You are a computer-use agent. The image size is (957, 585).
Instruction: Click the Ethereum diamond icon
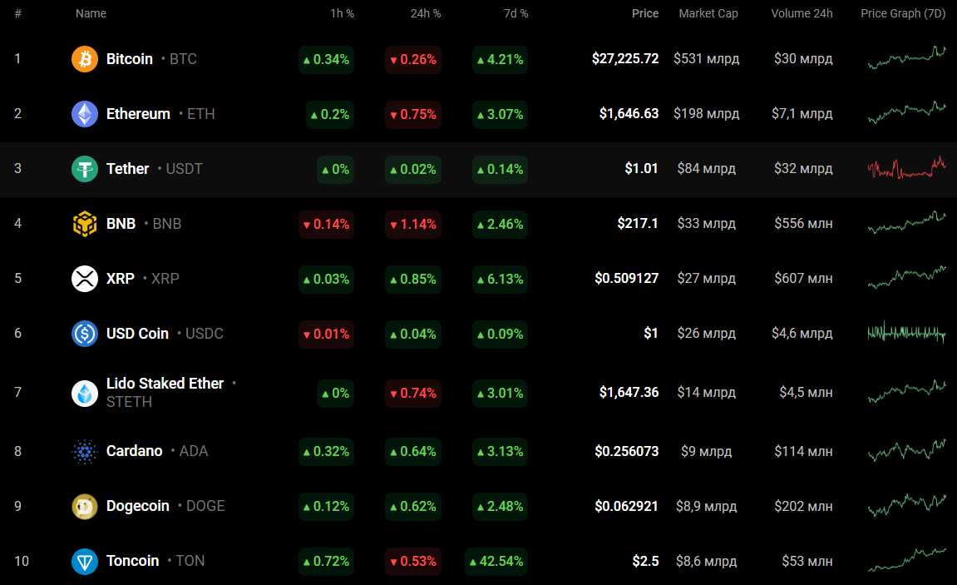(85, 114)
